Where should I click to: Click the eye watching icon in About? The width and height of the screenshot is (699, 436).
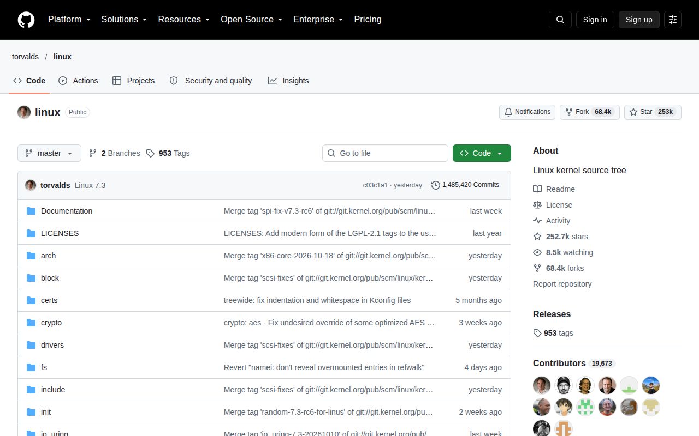537,252
